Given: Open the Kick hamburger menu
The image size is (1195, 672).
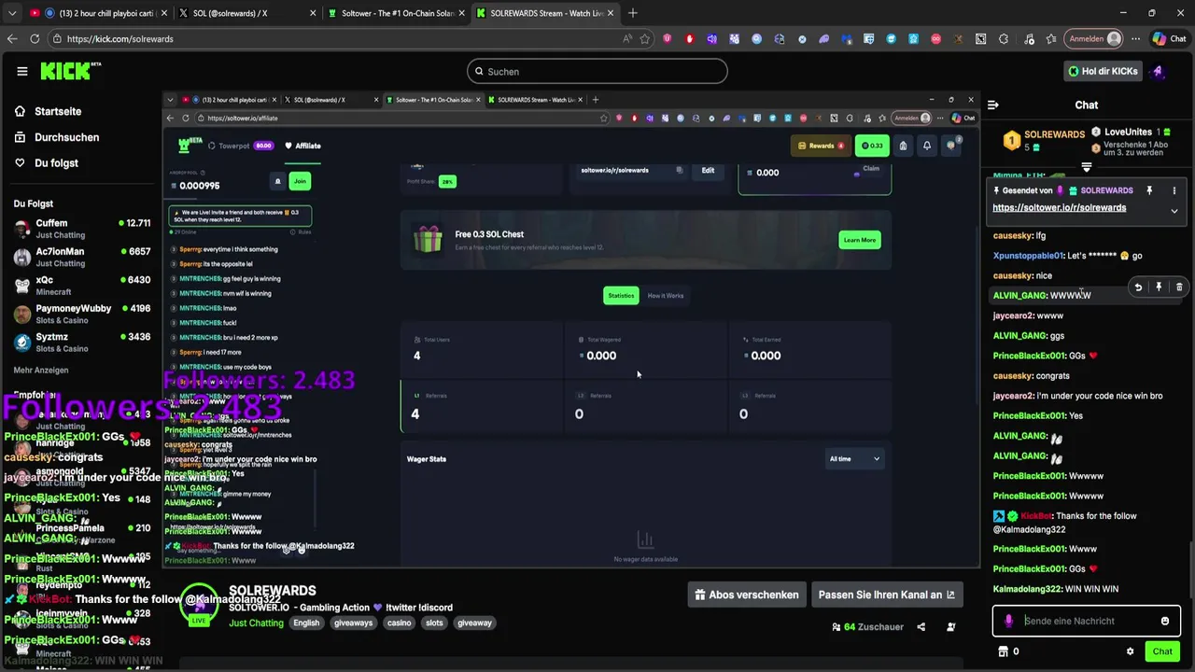Looking at the screenshot, I should point(22,71).
